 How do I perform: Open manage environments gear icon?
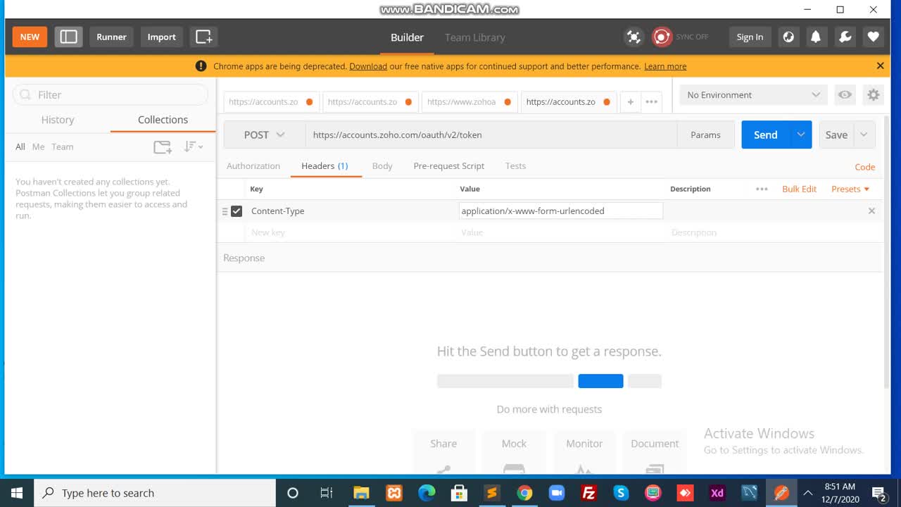873,95
